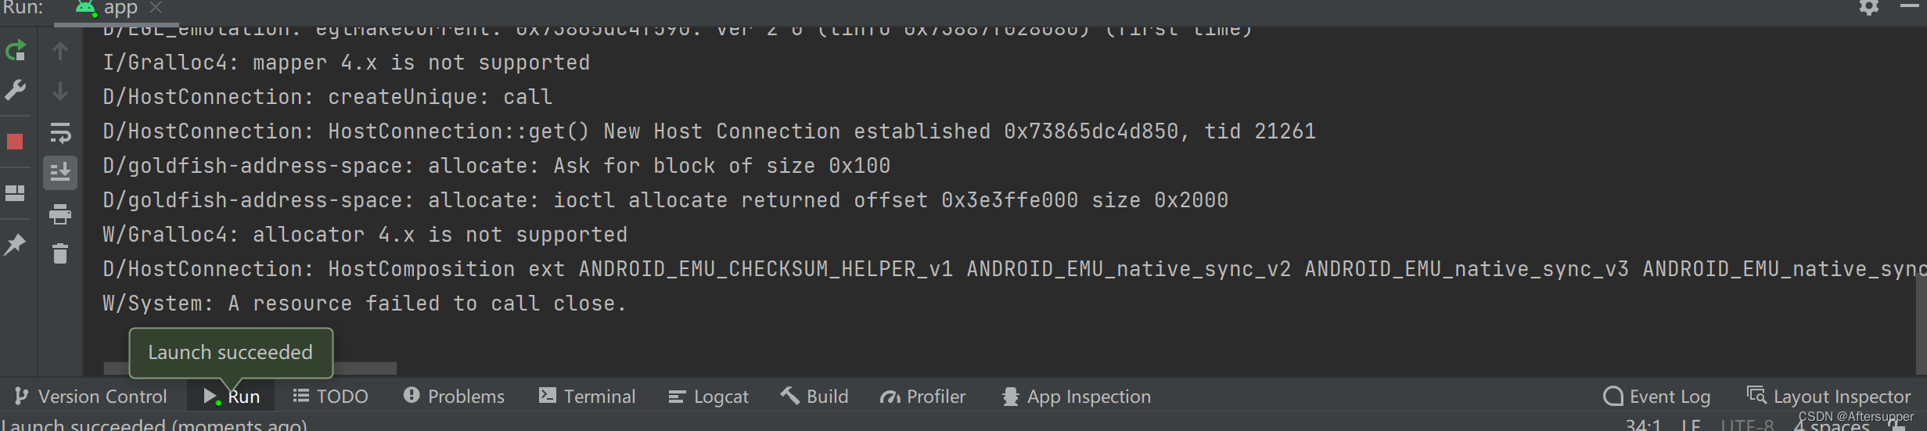
Task: Toggle soft-wrap in console output
Action: (60, 133)
